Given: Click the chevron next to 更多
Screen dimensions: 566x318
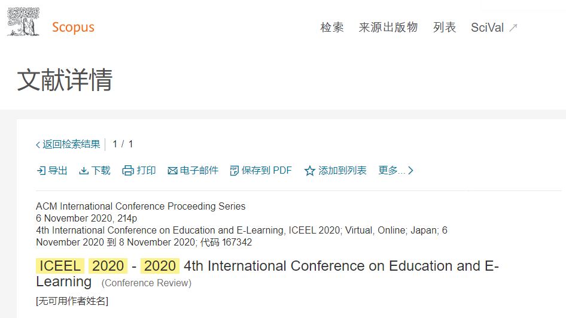Looking at the screenshot, I should pos(410,171).
